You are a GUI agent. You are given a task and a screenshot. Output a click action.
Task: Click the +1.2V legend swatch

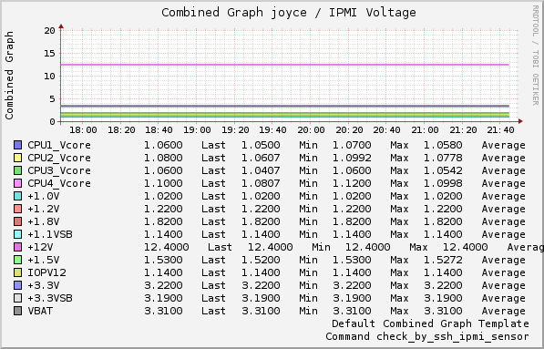tap(17, 209)
